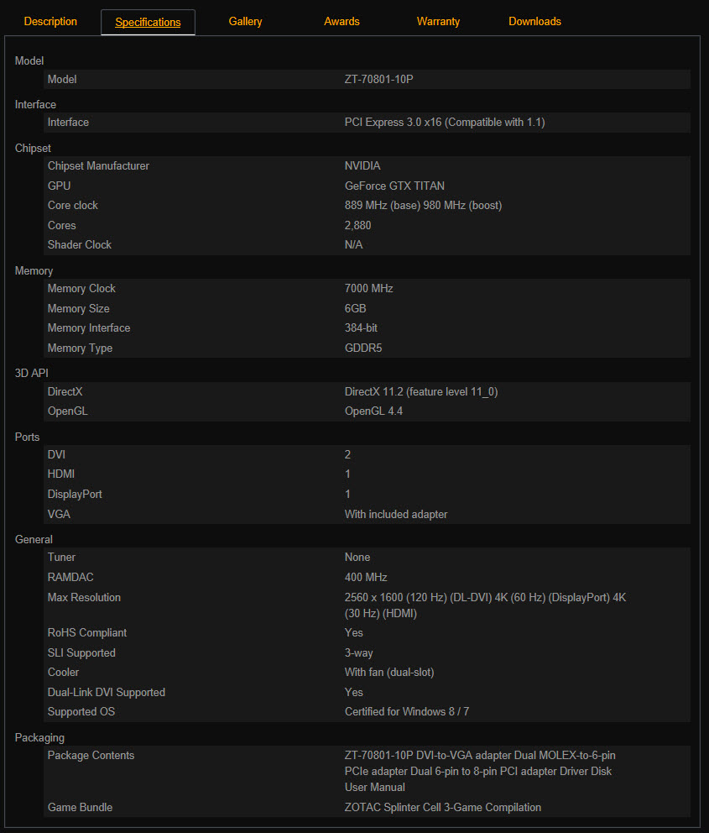Click the Core clock row label
Image resolution: width=709 pixels, height=833 pixels.
73,206
